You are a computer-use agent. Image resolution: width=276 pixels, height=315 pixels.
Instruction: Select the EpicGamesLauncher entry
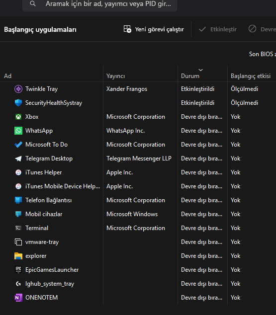(52, 270)
